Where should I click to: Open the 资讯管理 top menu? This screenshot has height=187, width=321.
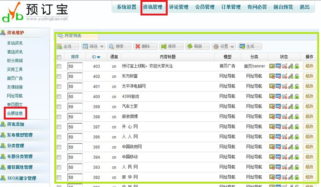point(153,7)
